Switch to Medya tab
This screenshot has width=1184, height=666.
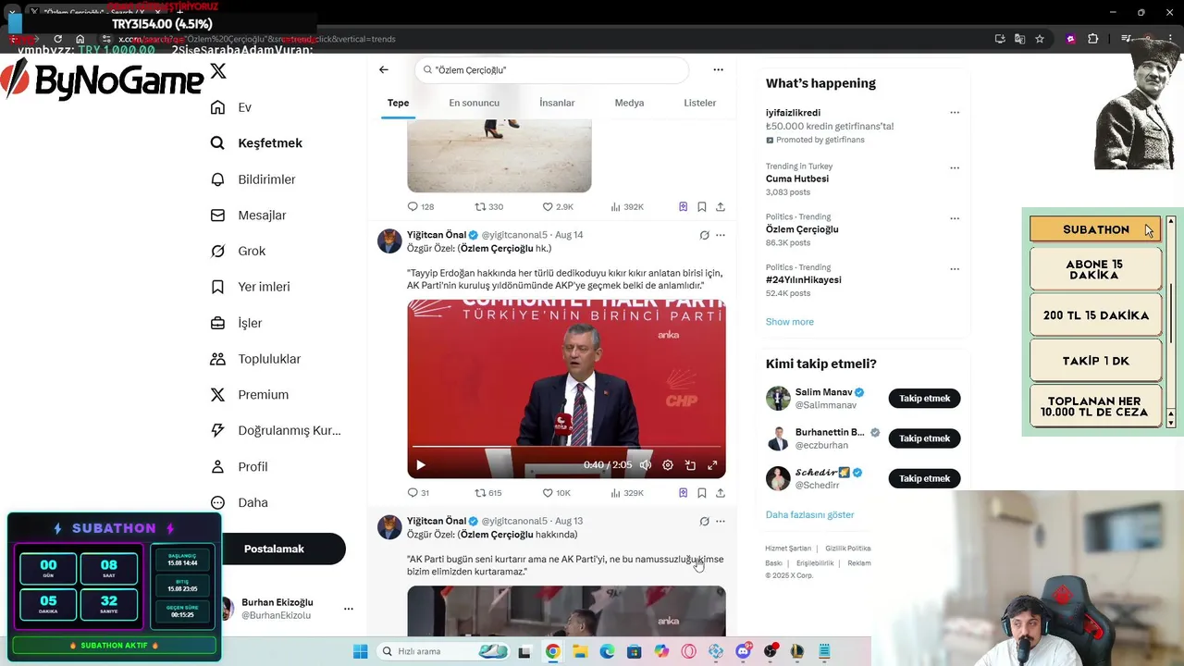pyautogui.click(x=629, y=103)
